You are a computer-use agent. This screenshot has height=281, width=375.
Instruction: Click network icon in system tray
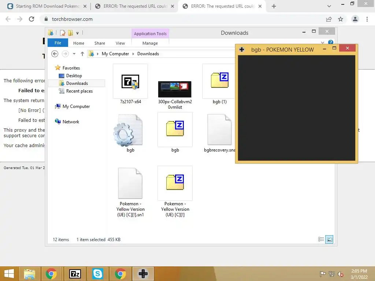tap(331, 274)
